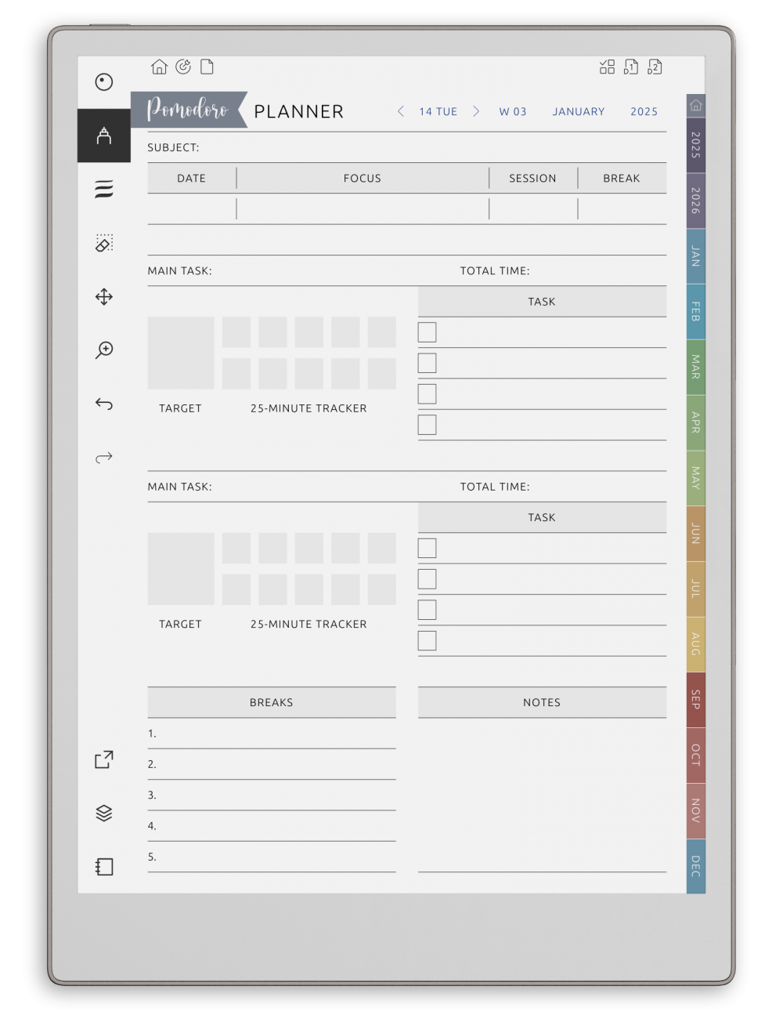This screenshot has height=1011, width=783.
Task: Jump to the FEB month tab
Action: click(x=695, y=312)
